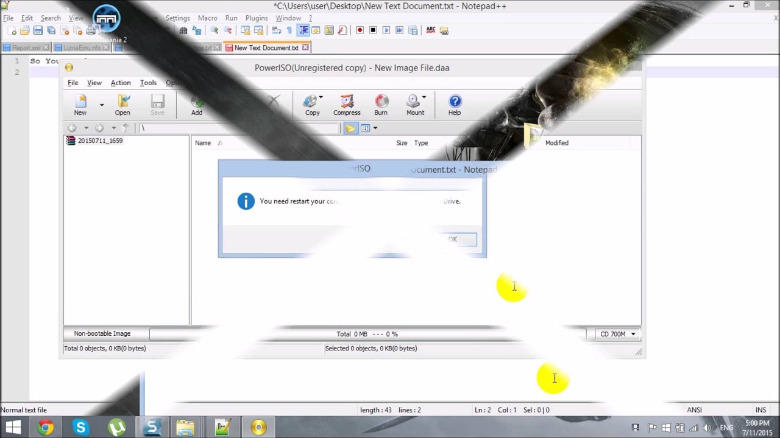Expand the New button dropdown arrow
Screen dimensions: 780x438
point(102,105)
